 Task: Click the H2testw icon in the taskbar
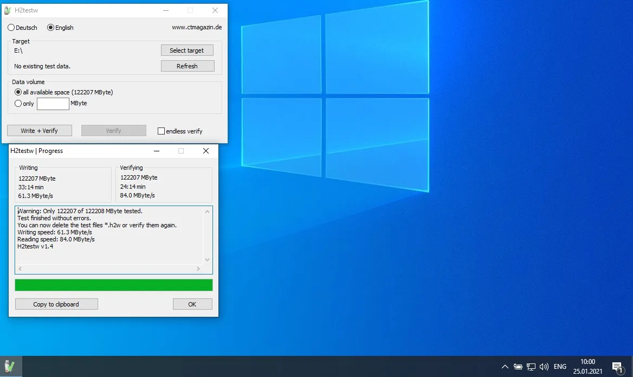[x=10, y=367]
